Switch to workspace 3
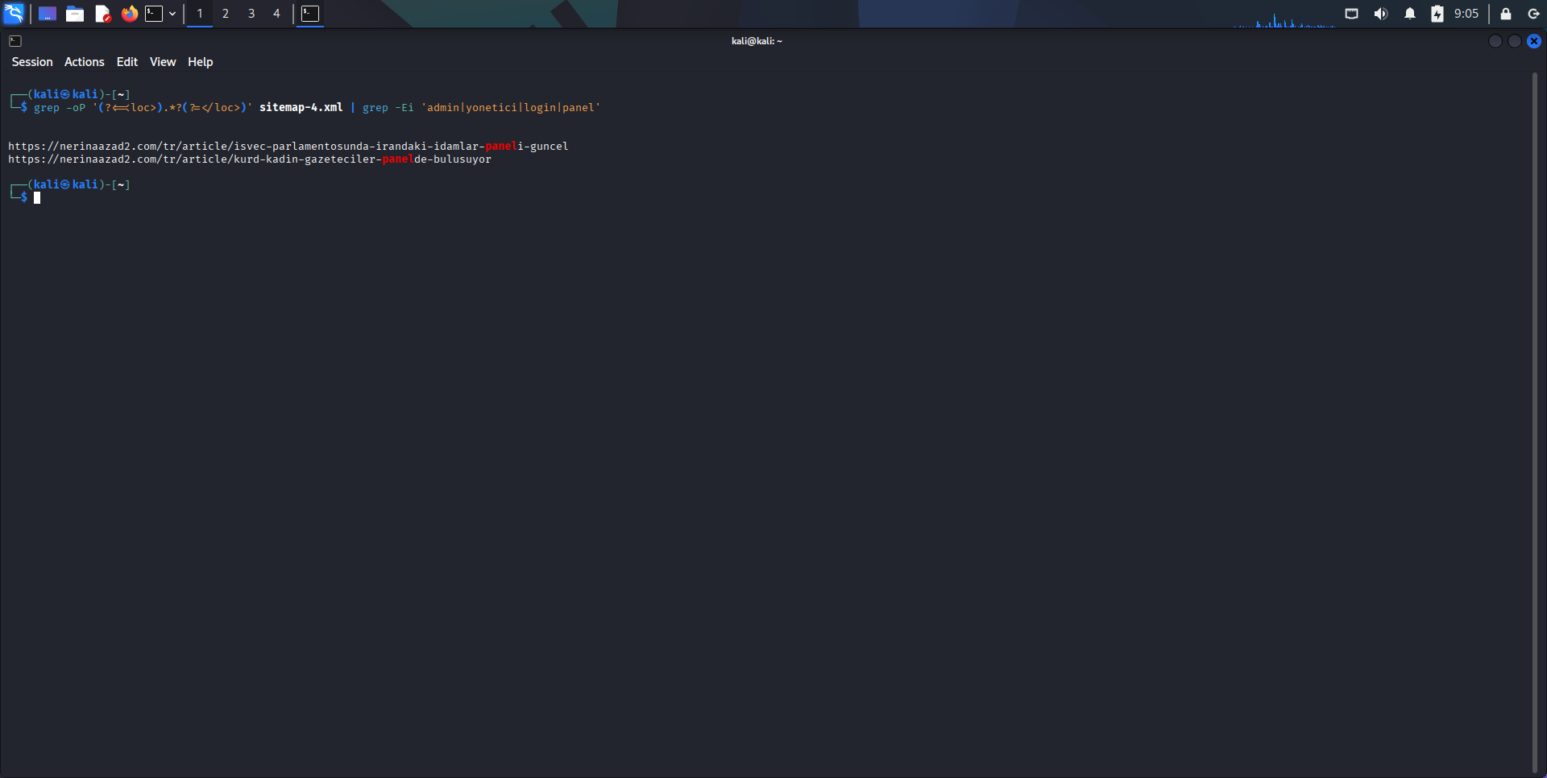 tap(251, 14)
